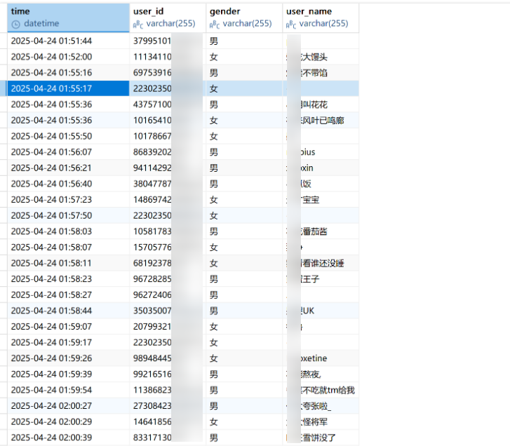Image resolution: width=510 pixels, height=446 pixels.
Task: Click the user_name cell ending in 'xetine'
Action: point(321,358)
